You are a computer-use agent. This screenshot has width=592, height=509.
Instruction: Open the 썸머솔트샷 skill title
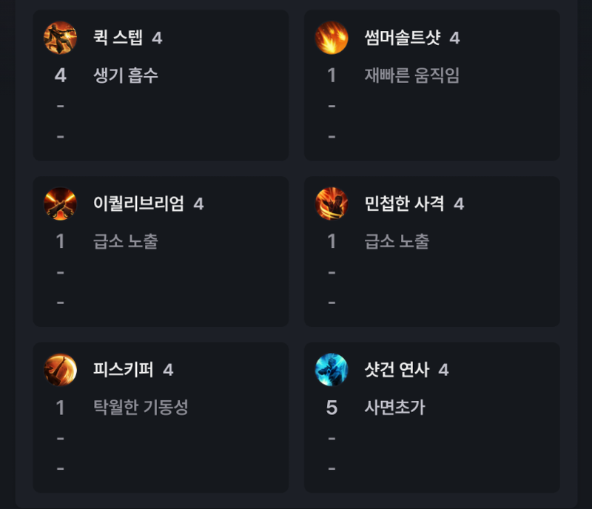click(403, 38)
